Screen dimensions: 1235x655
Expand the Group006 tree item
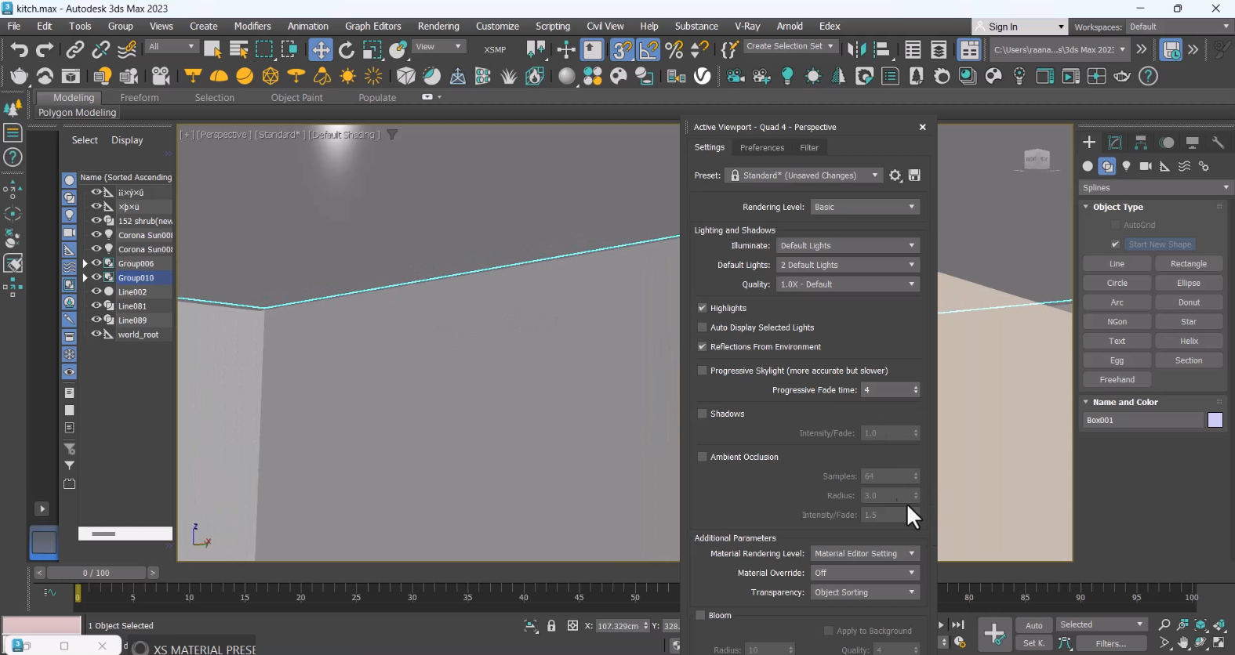(x=85, y=263)
